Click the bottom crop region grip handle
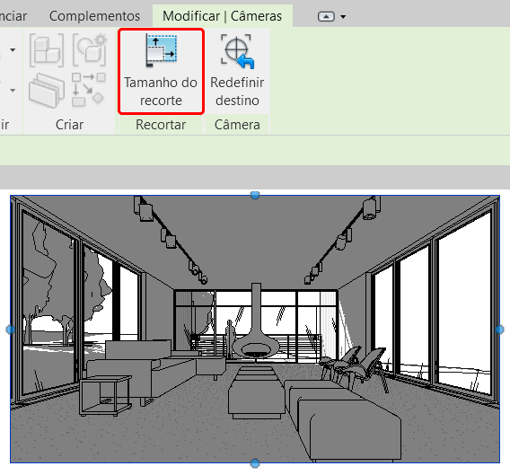Screen dimensions: 510x475 coord(255,463)
